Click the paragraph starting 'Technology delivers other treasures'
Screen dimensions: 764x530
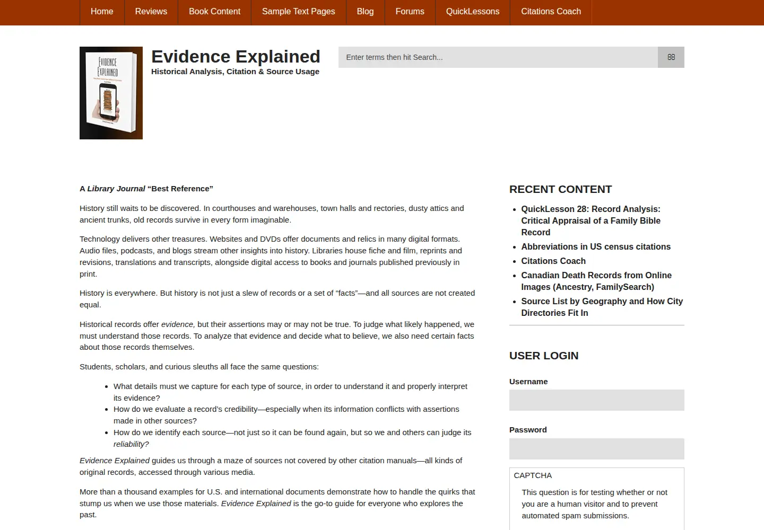tap(271, 257)
